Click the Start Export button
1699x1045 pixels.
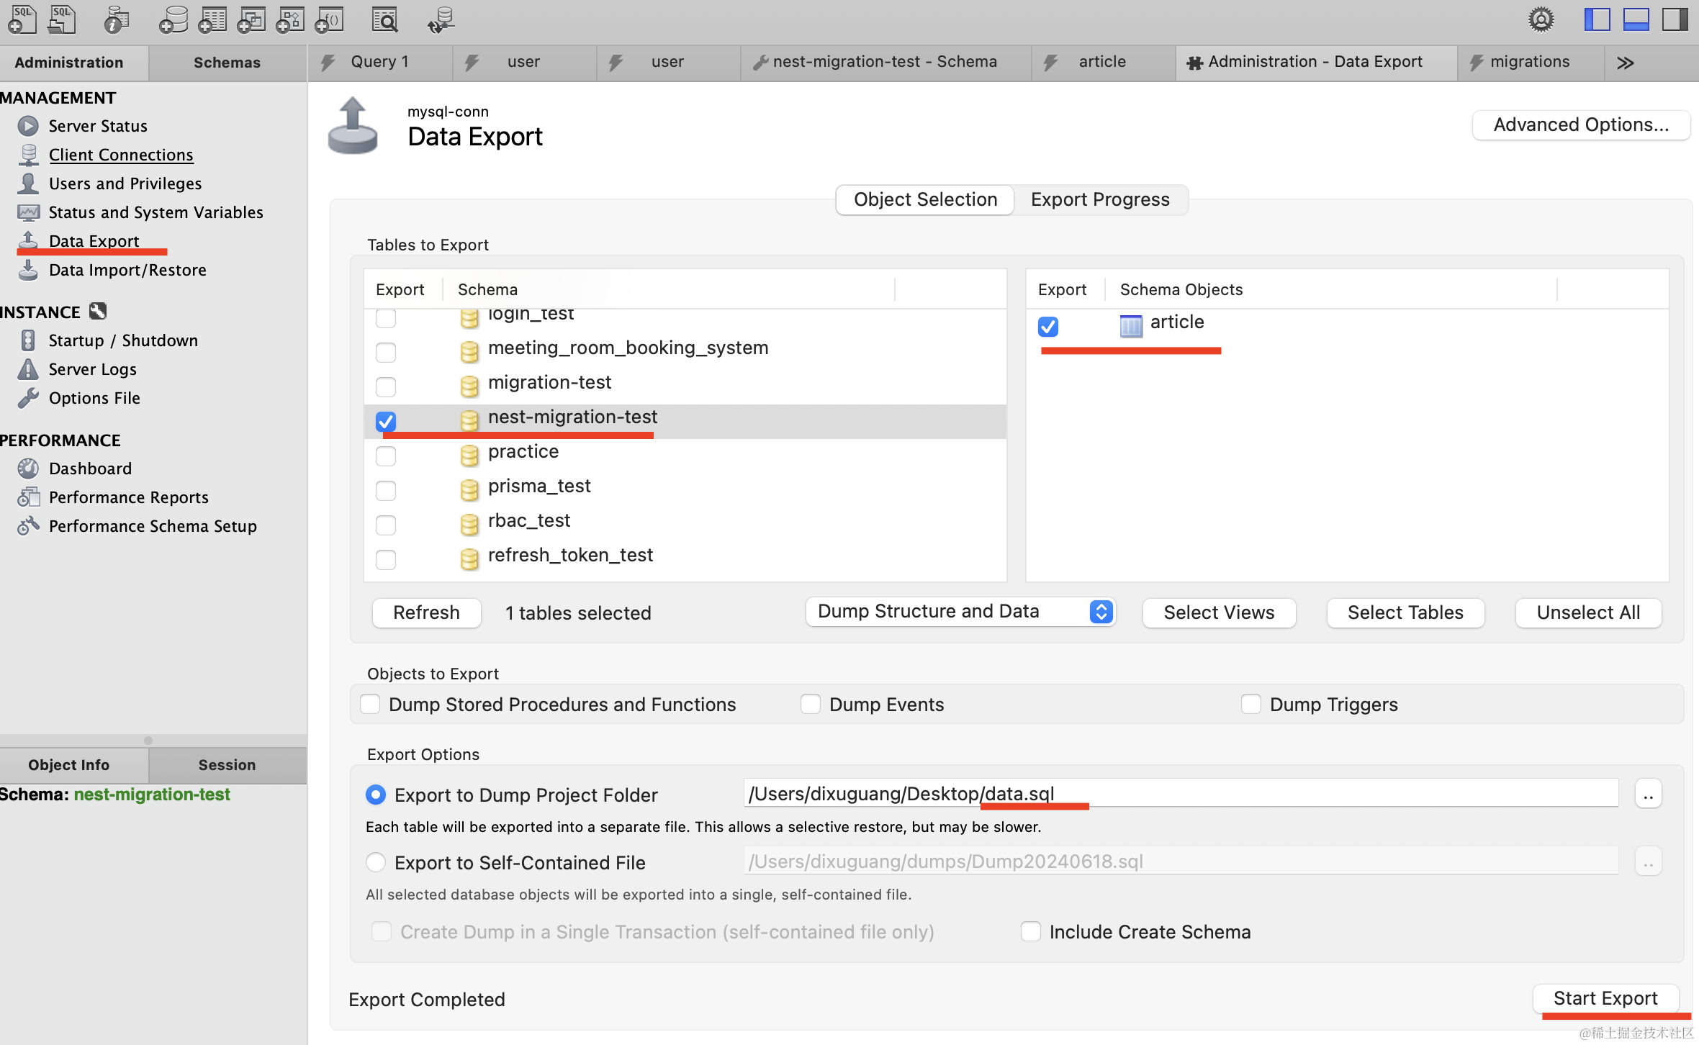click(x=1605, y=998)
